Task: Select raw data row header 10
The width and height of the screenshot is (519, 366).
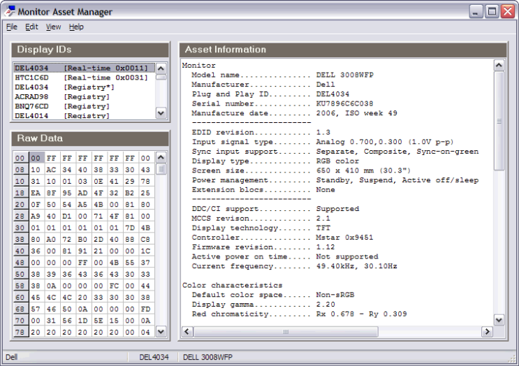Action: point(20,182)
